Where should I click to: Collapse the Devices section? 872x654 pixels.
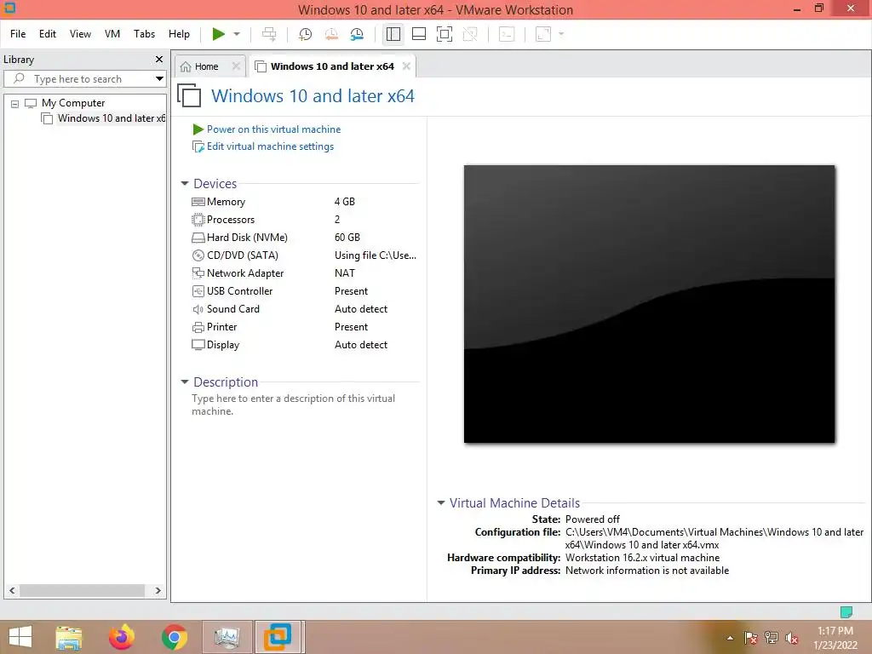(x=185, y=184)
